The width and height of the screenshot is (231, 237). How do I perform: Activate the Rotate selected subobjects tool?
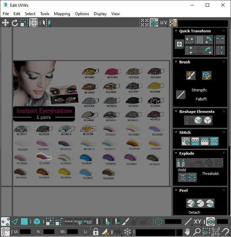tap(15, 23)
